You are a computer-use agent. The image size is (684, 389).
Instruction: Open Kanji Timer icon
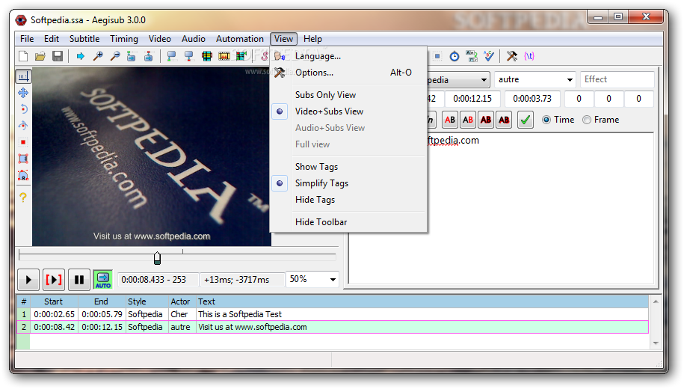(472, 56)
